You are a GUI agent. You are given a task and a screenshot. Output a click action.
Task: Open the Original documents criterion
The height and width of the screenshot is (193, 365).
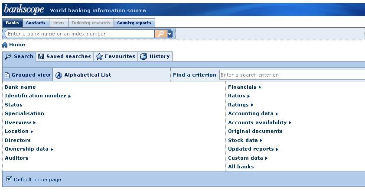[255, 131]
